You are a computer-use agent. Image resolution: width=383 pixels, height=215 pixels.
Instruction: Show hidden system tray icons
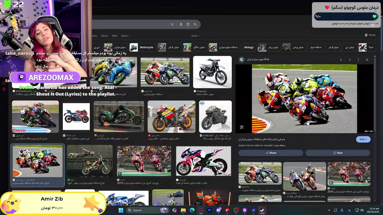pos(329,210)
